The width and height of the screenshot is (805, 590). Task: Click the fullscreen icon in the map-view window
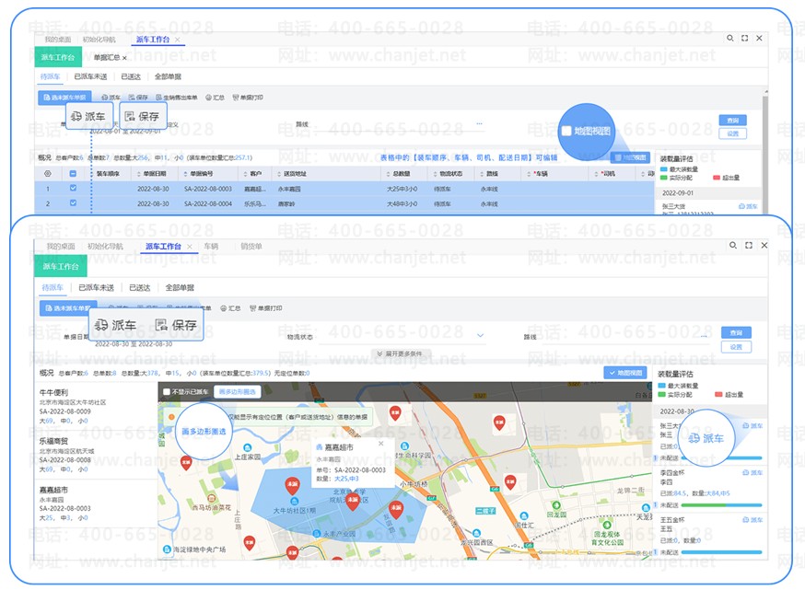(749, 245)
